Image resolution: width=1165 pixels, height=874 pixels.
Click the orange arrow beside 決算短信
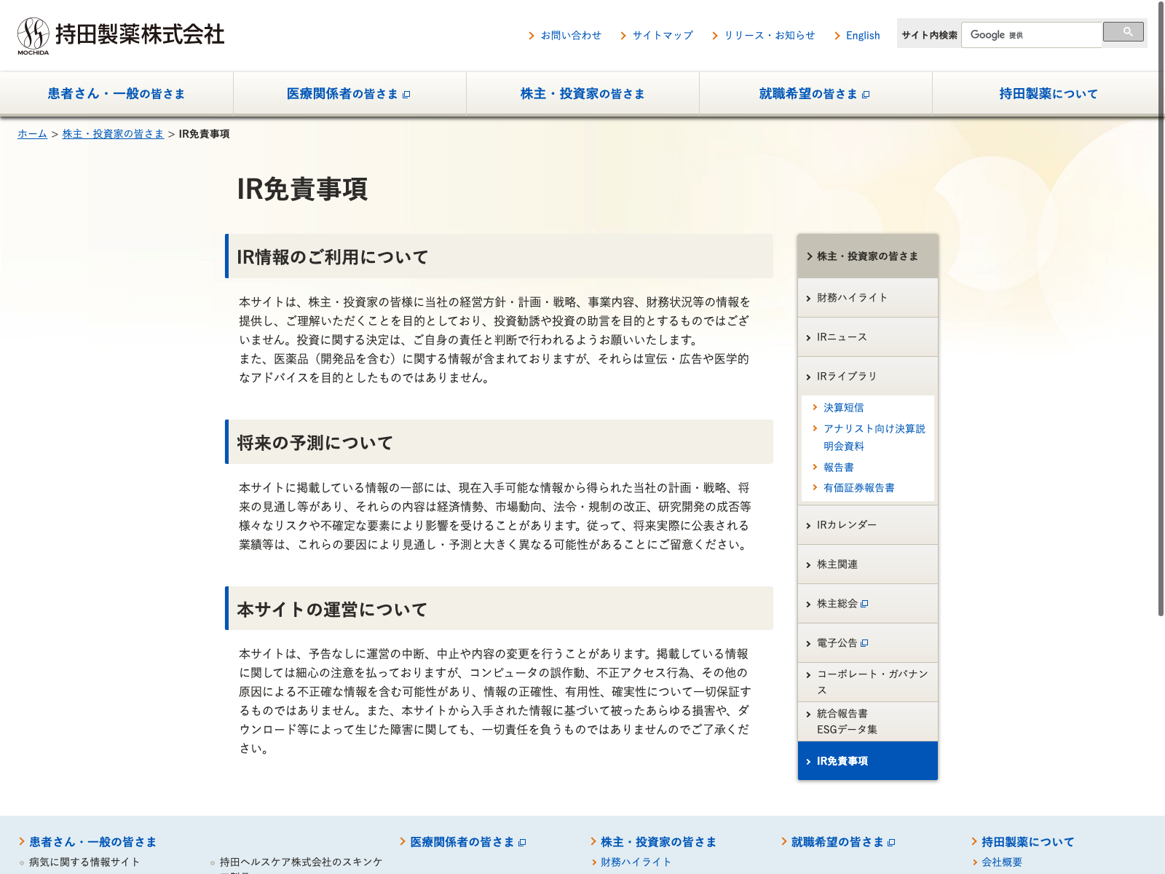[x=815, y=407]
